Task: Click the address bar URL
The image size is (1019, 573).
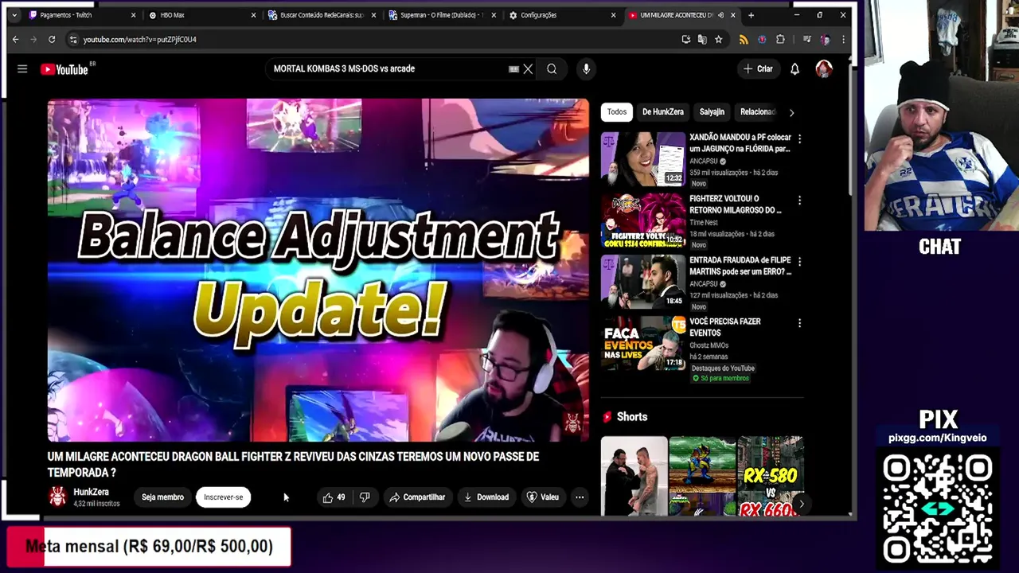Action: [x=139, y=39]
